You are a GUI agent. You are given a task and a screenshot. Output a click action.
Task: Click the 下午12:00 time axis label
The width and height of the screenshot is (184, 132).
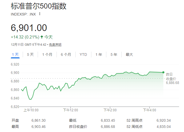(x=70, y=110)
